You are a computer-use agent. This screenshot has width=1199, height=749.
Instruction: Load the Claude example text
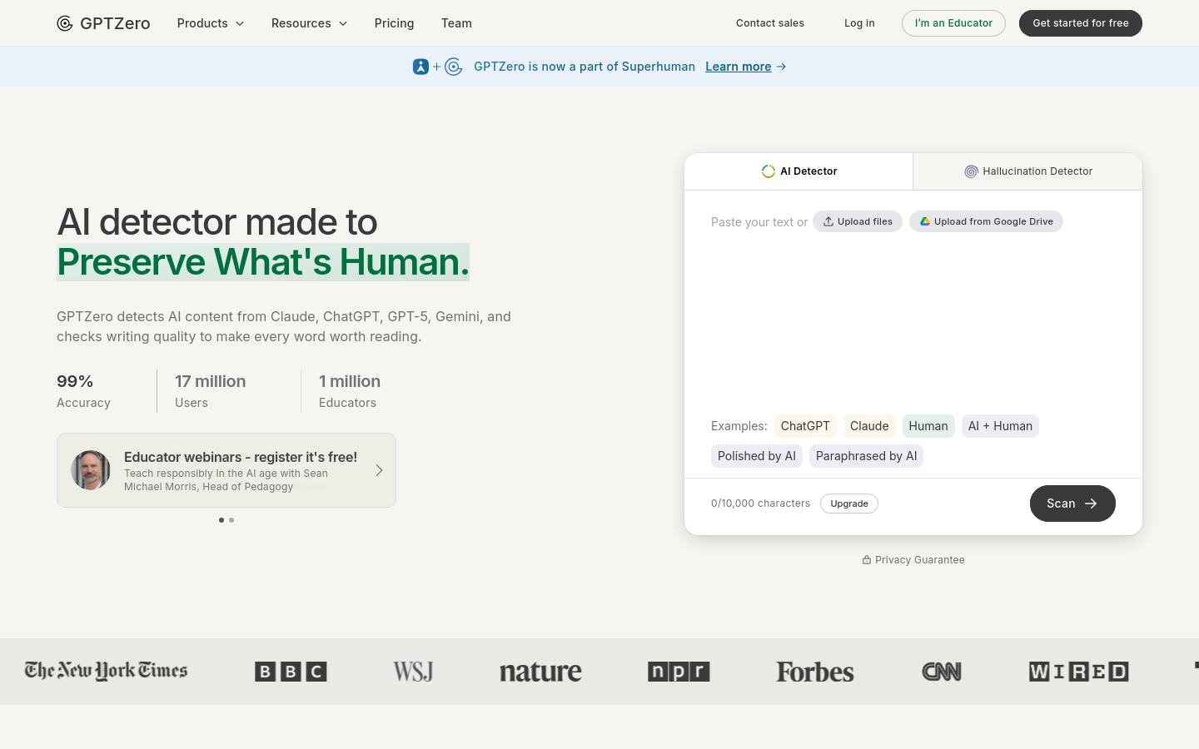pyautogui.click(x=869, y=426)
